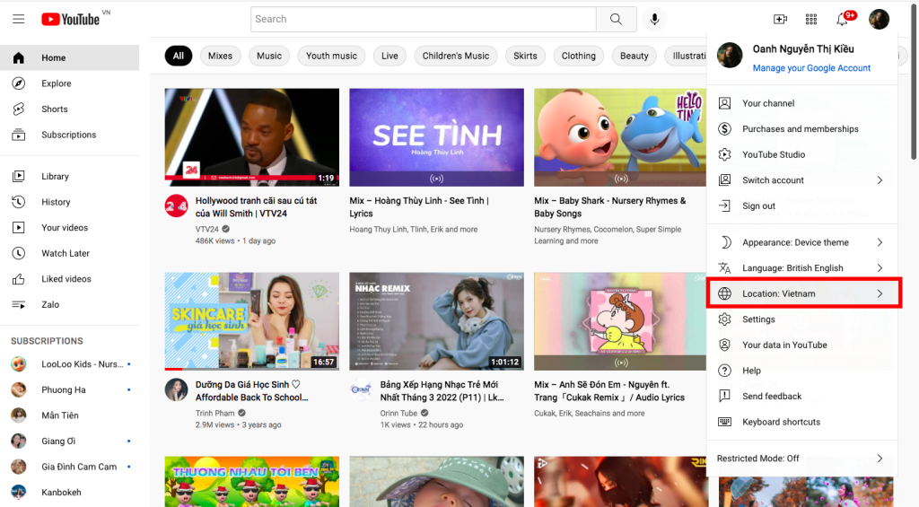This screenshot has height=507, width=919.
Task: Expand Restricted Mode: Off setting
Action: coord(801,459)
